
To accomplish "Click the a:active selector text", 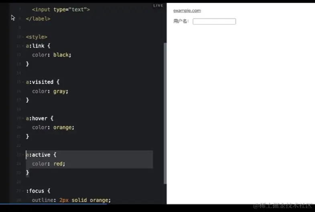I will coord(38,155).
